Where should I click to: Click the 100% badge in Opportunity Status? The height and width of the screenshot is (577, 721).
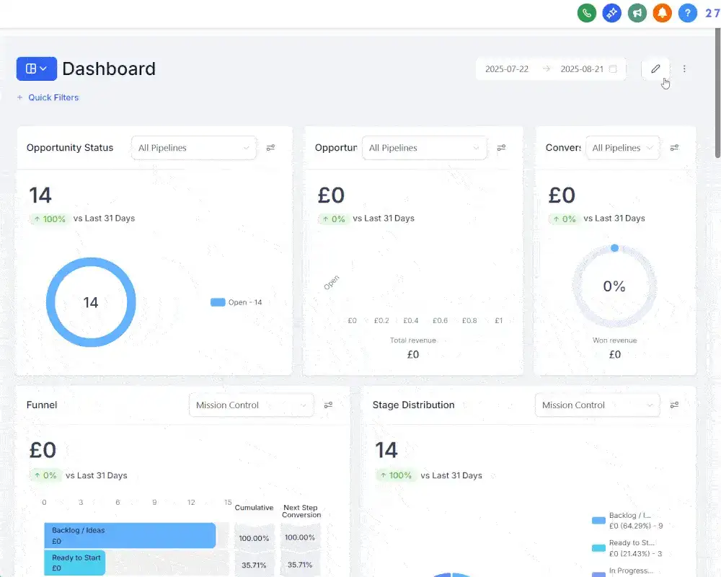click(50, 219)
